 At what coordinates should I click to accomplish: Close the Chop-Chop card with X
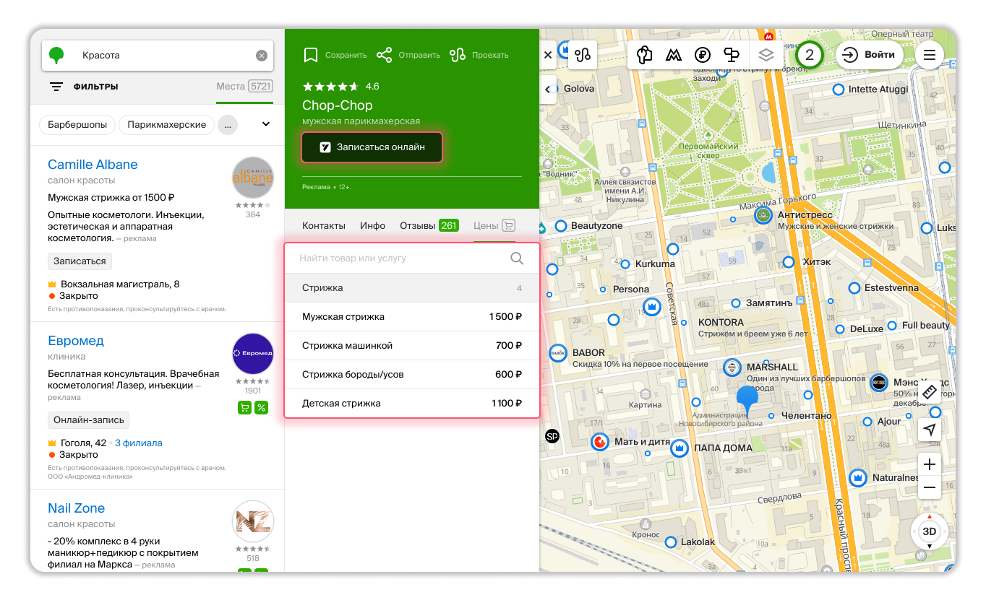click(548, 54)
